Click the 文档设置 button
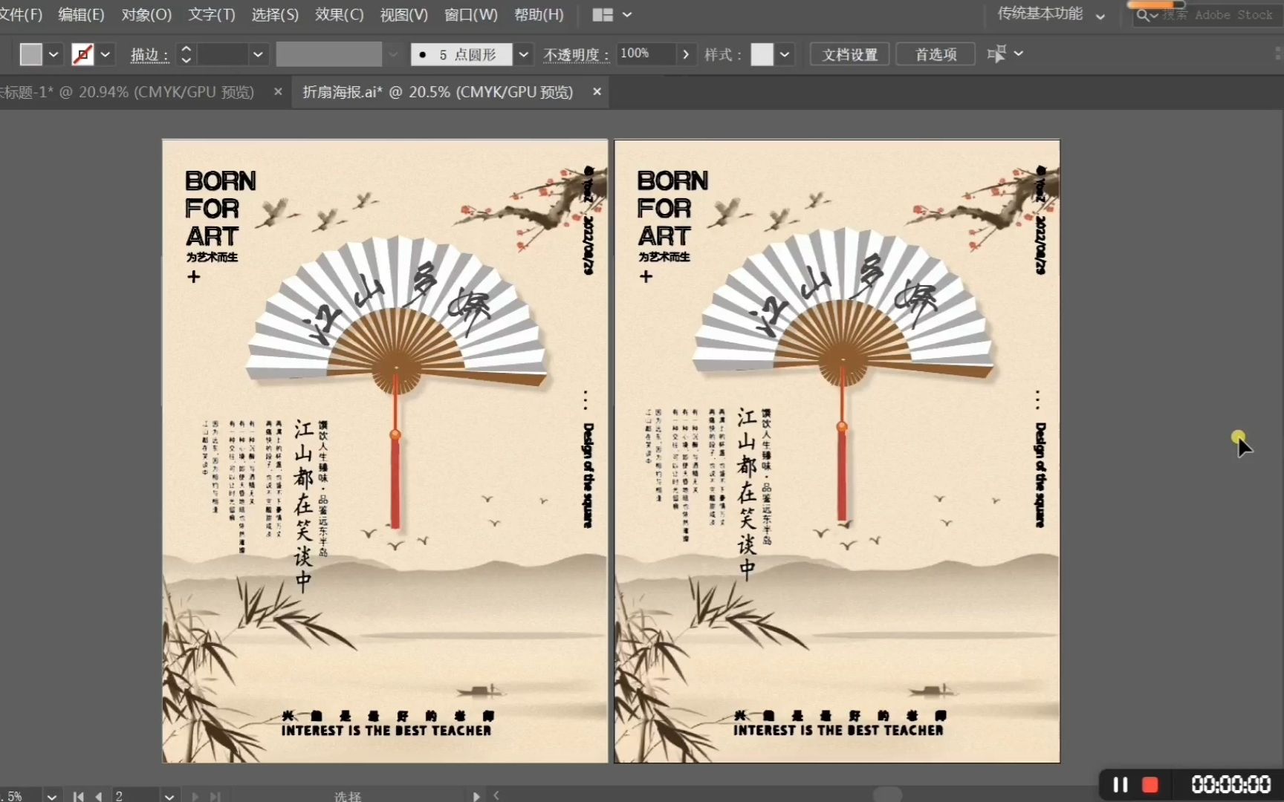Viewport: 1284px width, 802px height. 849,53
